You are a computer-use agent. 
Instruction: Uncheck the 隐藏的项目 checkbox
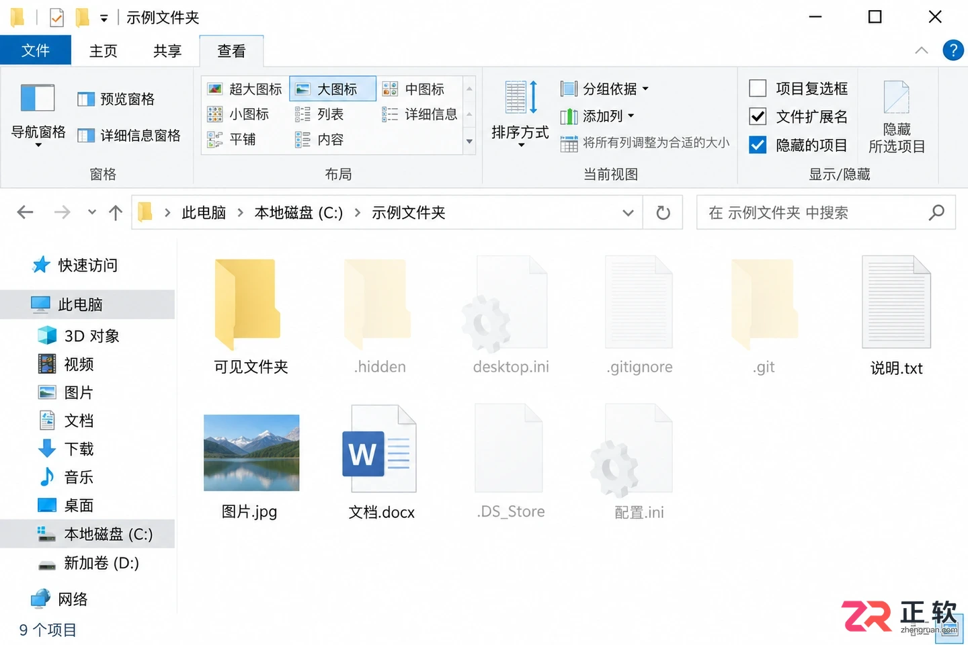tap(758, 145)
